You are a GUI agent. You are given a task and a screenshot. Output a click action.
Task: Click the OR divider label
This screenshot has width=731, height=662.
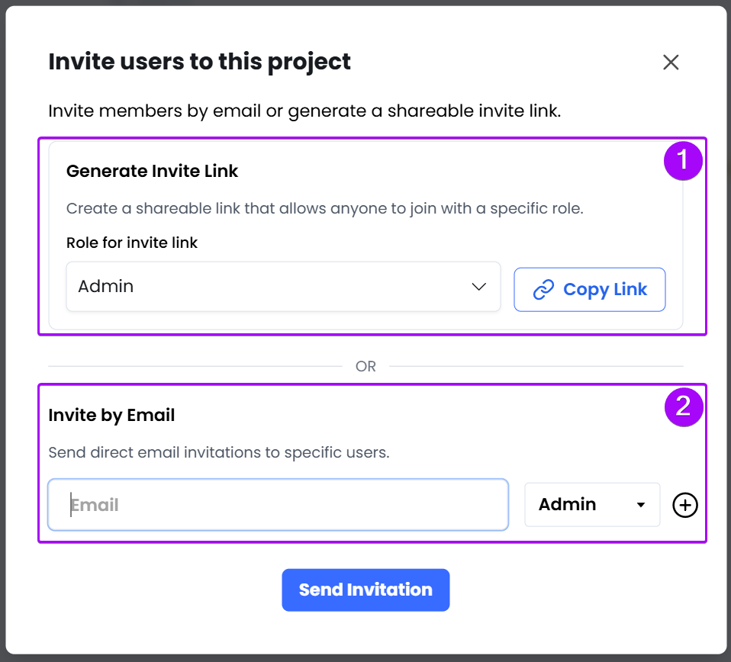(365, 366)
